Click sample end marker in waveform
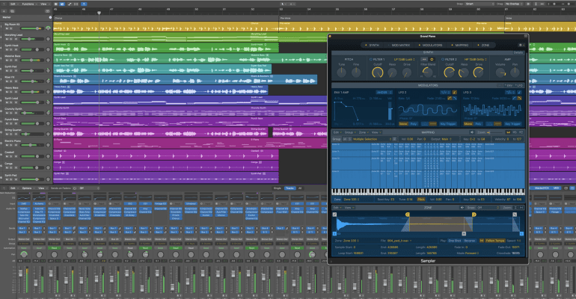576x299 pixels. pyautogui.click(x=521, y=233)
